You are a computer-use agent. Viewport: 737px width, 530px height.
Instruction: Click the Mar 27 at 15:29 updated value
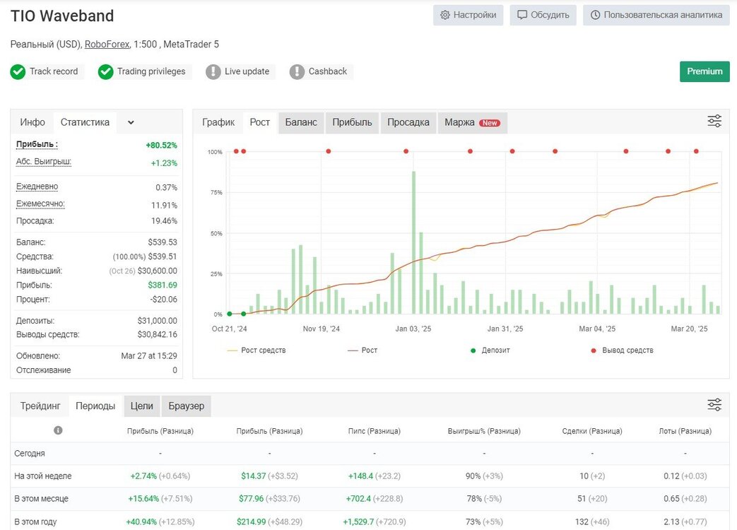click(149, 355)
